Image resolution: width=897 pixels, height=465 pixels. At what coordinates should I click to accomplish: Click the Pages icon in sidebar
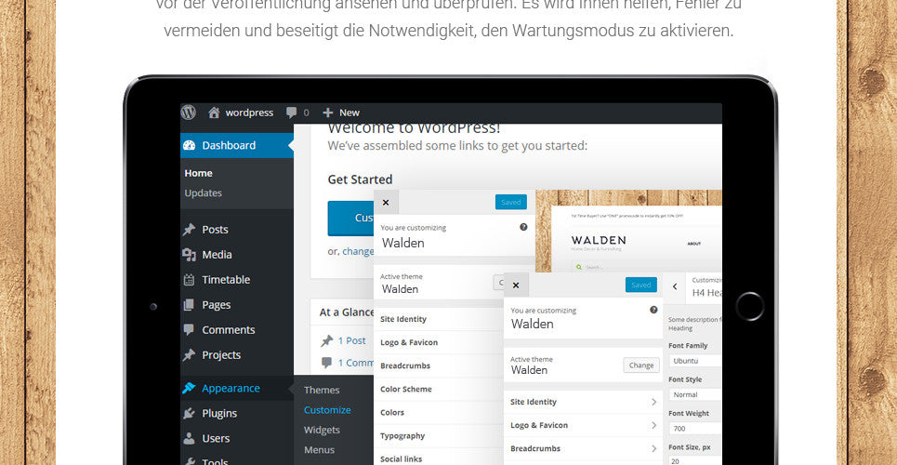(189, 305)
